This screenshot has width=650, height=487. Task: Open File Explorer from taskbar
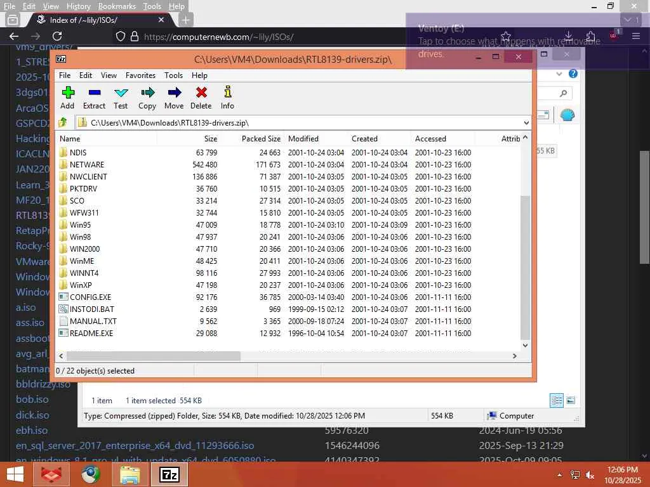click(x=130, y=474)
